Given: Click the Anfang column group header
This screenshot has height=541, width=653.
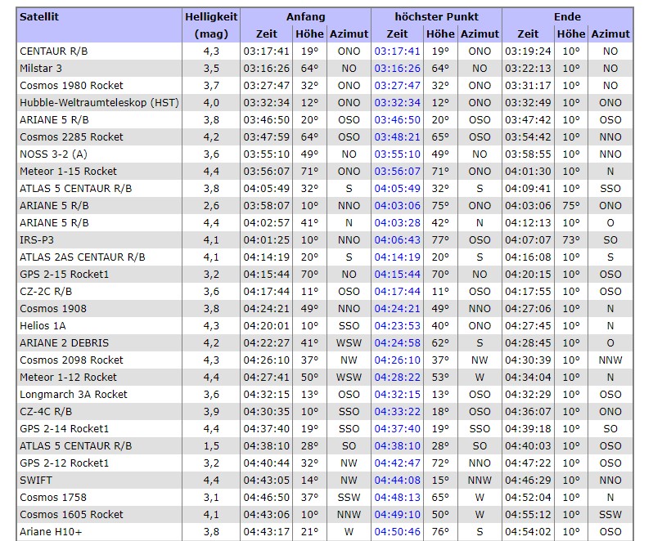Looking at the screenshot, I should tap(305, 16).
